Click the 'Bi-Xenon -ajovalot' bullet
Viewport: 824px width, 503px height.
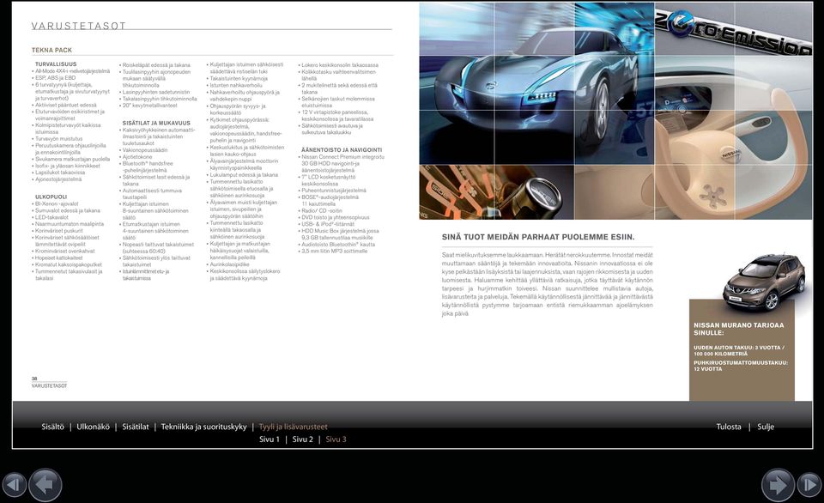pos(57,204)
